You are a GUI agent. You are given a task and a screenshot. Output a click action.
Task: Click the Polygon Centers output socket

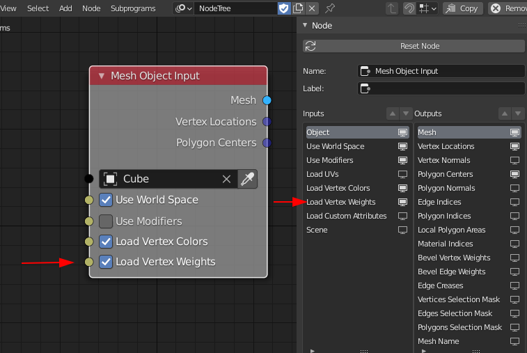(x=267, y=143)
